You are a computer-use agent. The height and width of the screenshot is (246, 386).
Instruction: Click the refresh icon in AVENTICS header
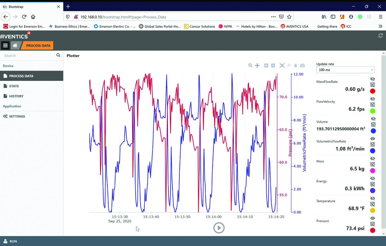(381, 36)
